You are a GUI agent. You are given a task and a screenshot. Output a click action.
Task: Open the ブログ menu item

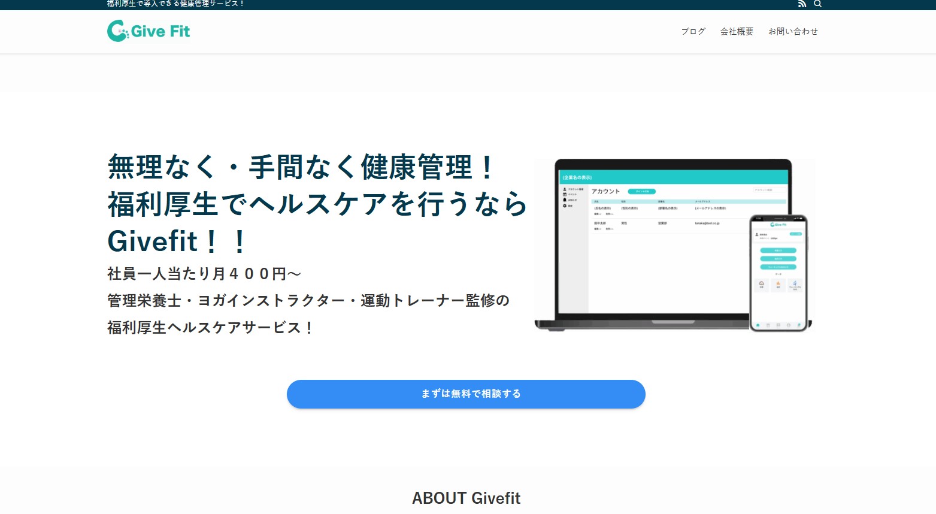(x=693, y=32)
